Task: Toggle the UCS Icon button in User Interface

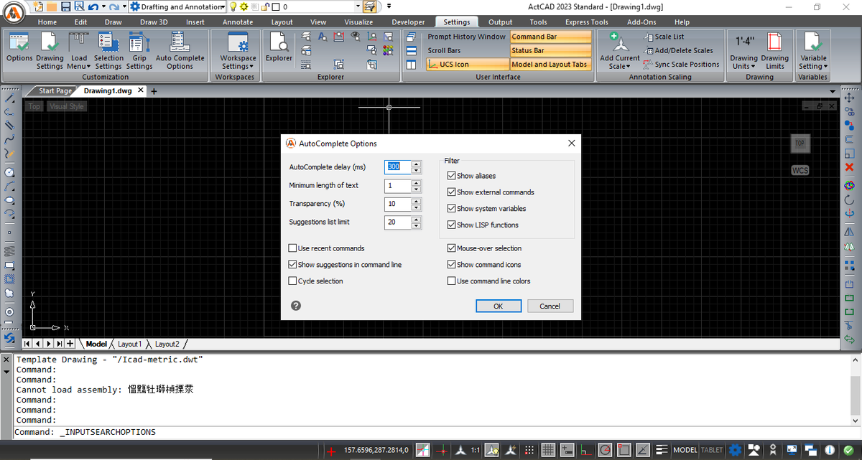Action: pos(466,64)
